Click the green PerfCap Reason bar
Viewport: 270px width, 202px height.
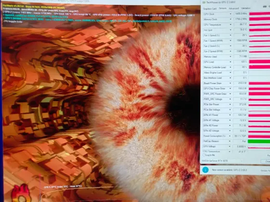point(259,141)
